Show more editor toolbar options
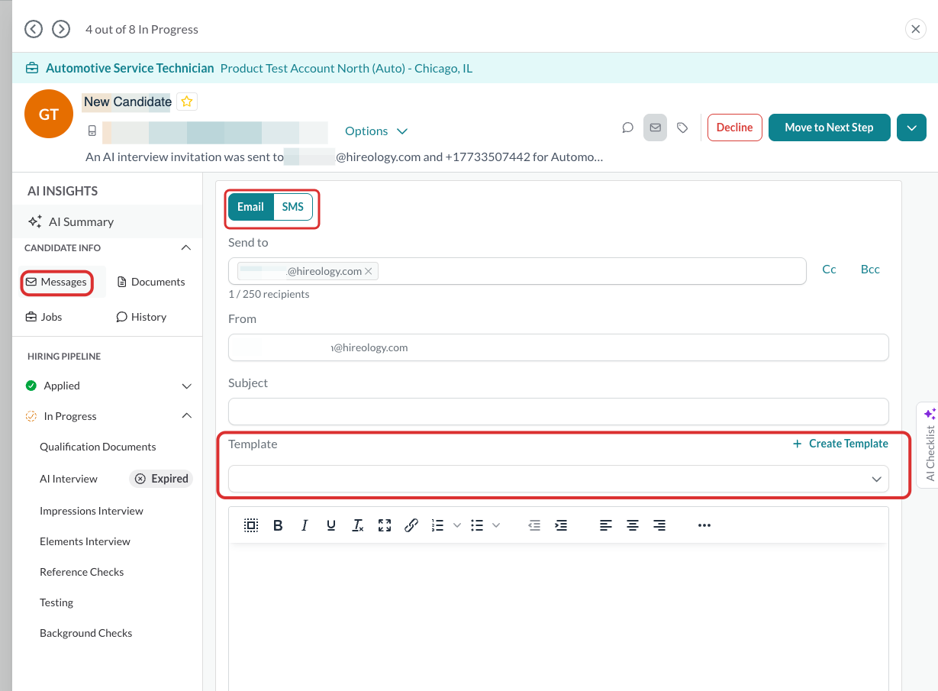The width and height of the screenshot is (938, 691). [x=704, y=525]
